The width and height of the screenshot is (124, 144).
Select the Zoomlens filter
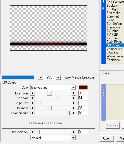click(x=113, y=60)
